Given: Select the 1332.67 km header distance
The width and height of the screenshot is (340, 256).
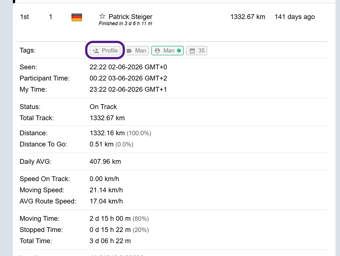Looking at the screenshot, I should (x=248, y=17).
